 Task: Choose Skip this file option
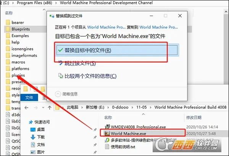coord(77,63)
